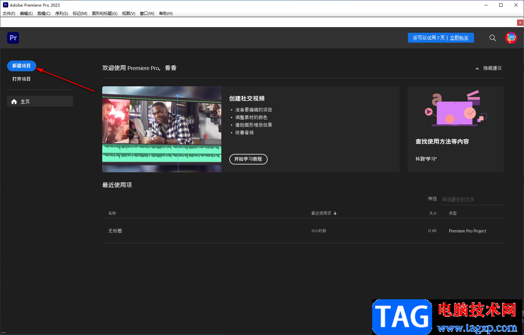Open the 视图(V) menu
Image resolution: width=524 pixels, height=335 pixels.
pos(128,14)
